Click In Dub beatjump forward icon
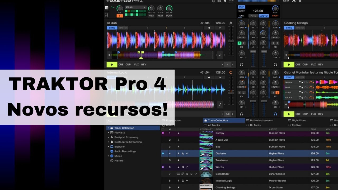 (219, 28)
